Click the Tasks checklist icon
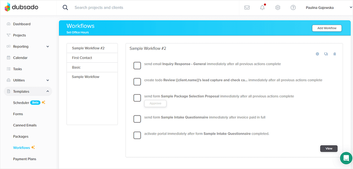The height and width of the screenshot is (169, 353). tap(9, 69)
